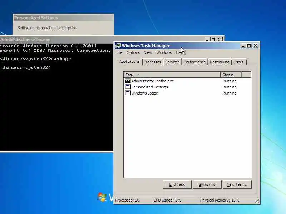Click the End Task button
This screenshot has width=286, height=214.
[x=177, y=184]
